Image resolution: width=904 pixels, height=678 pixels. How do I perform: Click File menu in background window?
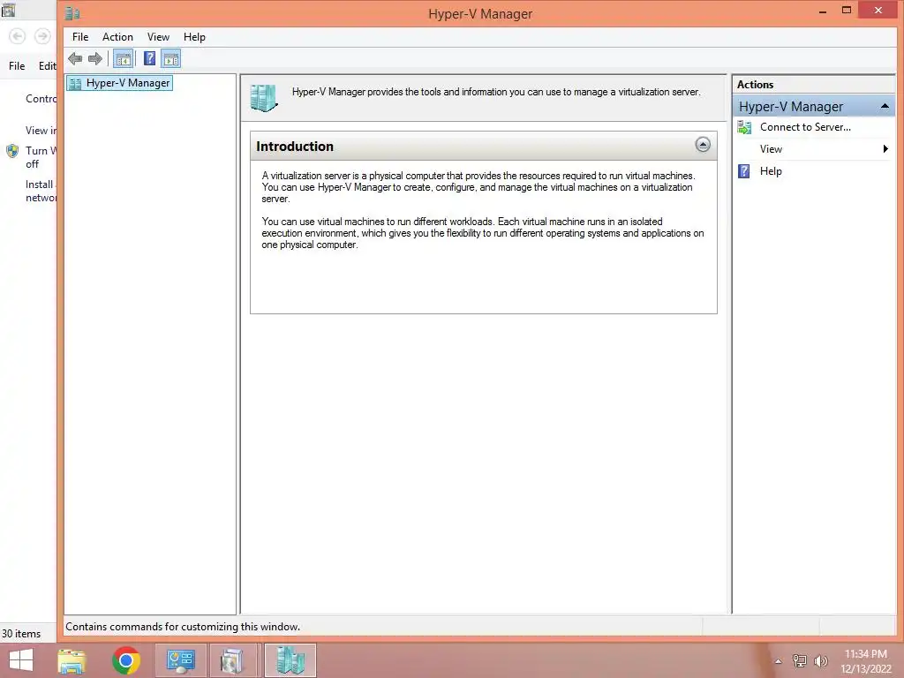[17, 66]
